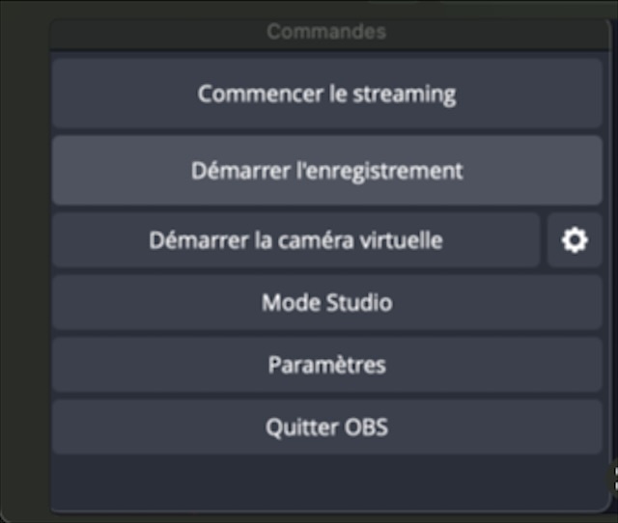Hit the Démarrer l'enregistrement button
This screenshot has width=618, height=523.
[326, 171]
